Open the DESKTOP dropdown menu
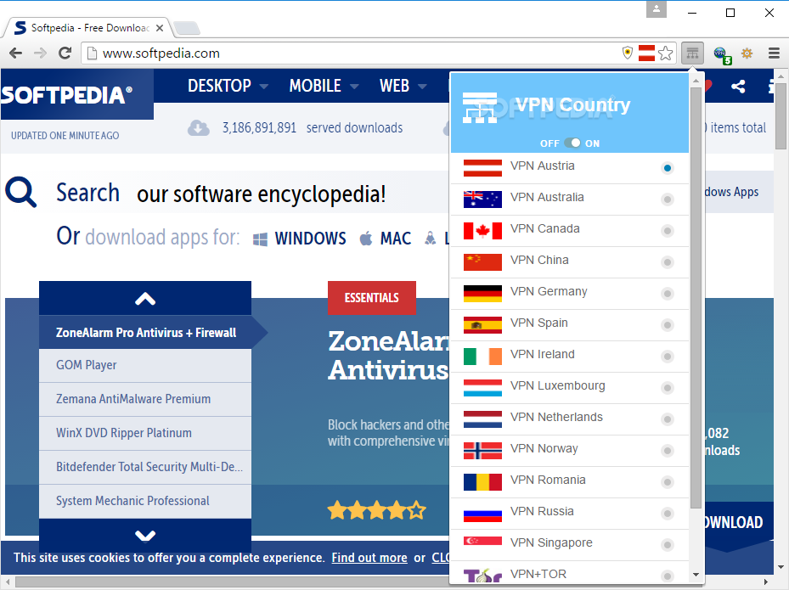The image size is (789, 590). 228,86
